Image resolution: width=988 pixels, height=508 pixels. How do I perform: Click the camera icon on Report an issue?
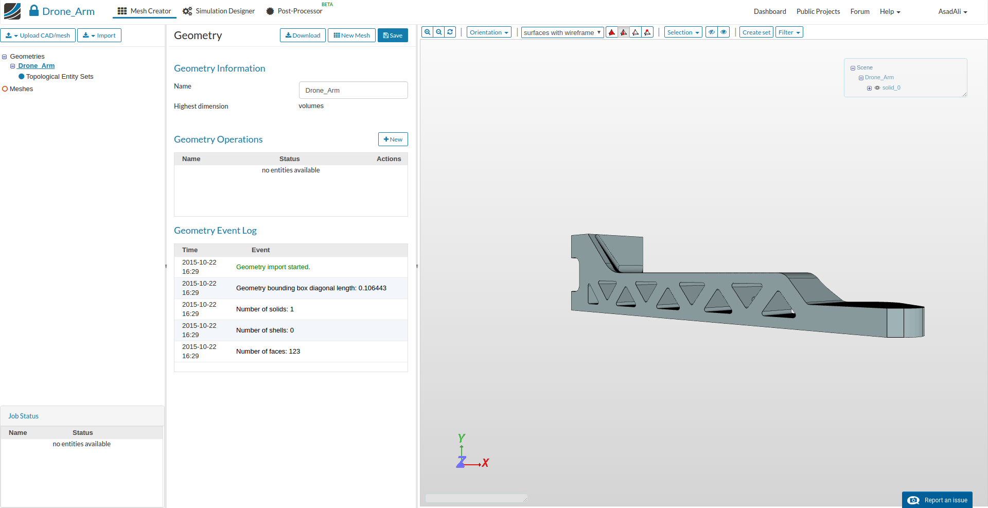point(913,500)
